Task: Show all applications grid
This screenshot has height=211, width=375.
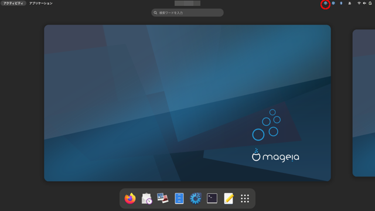Action: [245, 198]
